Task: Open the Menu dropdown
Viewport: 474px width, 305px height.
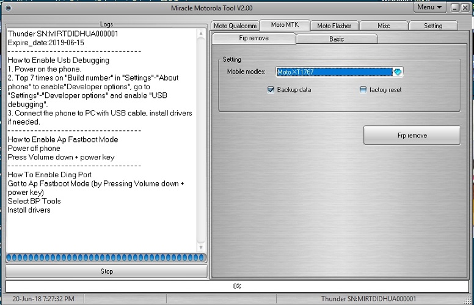Action: 429,7
